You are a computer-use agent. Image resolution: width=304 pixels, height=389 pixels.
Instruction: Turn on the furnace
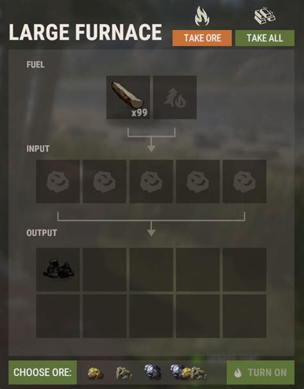point(260,372)
